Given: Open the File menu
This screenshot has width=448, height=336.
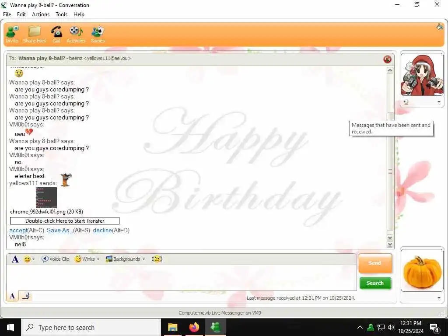Looking at the screenshot, I should (7, 14).
